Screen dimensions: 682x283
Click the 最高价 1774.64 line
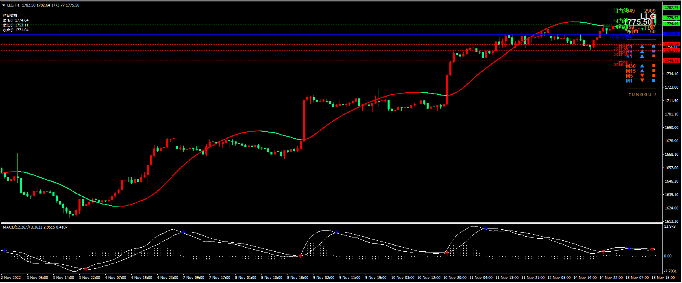(x=15, y=20)
